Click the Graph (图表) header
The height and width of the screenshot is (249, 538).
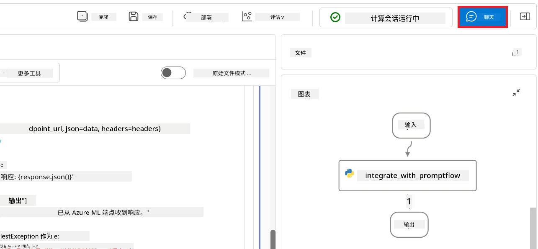click(304, 94)
